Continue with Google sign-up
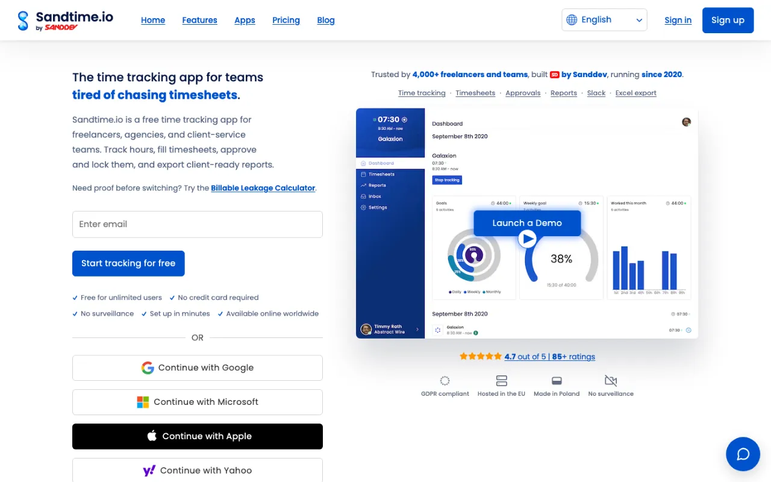This screenshot has width=771, height=482. pos(198,368)
